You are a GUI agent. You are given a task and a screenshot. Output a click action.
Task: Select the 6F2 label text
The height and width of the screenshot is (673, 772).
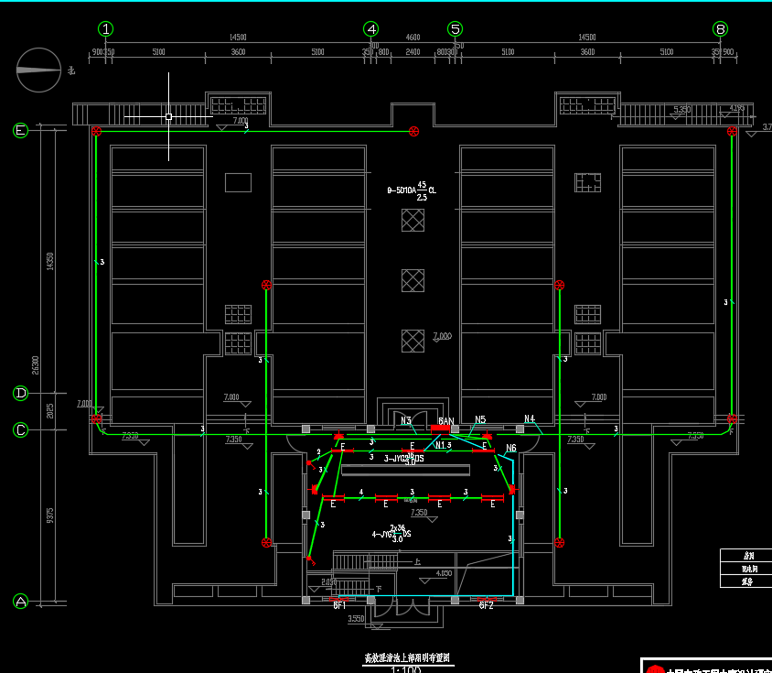[486, 605]
